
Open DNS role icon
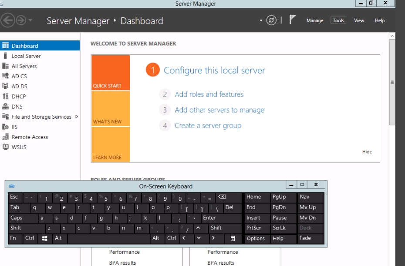tap(5, 106)
